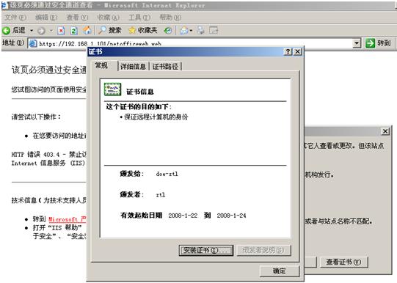The width and height of the screenshot is (397, 283).
Task: Click the 请尝试以下操作 heading text
Action: tap(36, 117)
